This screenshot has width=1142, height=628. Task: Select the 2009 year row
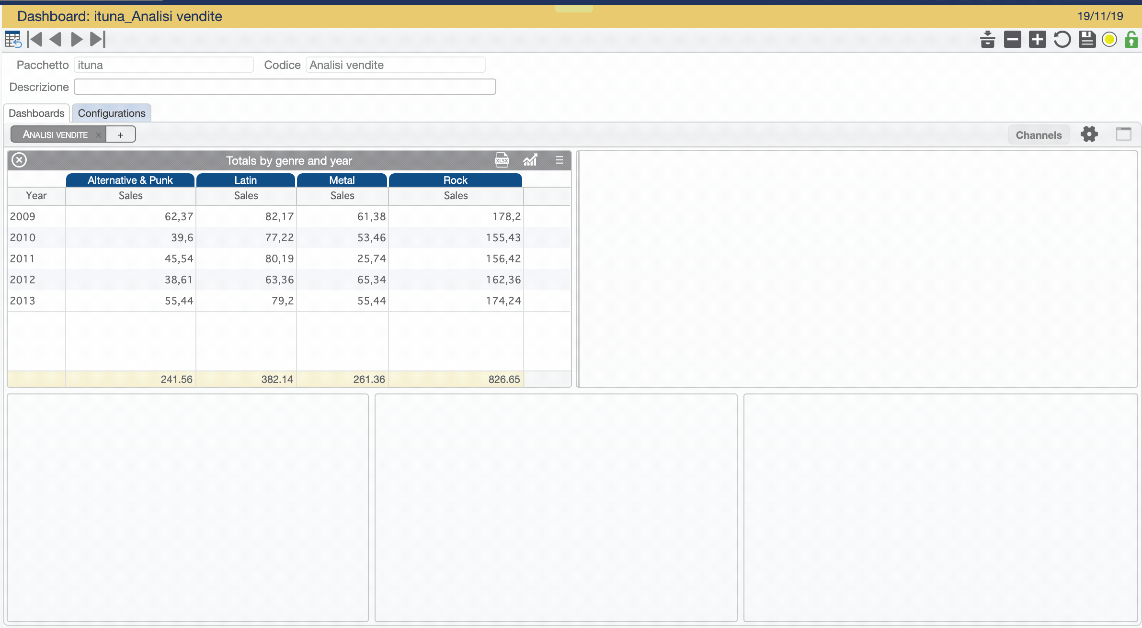pyautogui.click(x=289, y=216)
